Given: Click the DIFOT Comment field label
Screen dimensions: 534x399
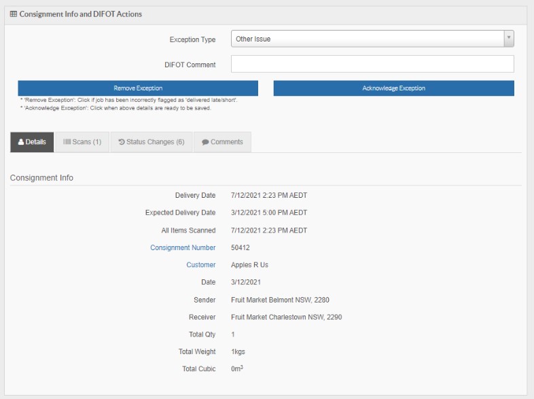Looking at the screenshot, I should point(190,65).
